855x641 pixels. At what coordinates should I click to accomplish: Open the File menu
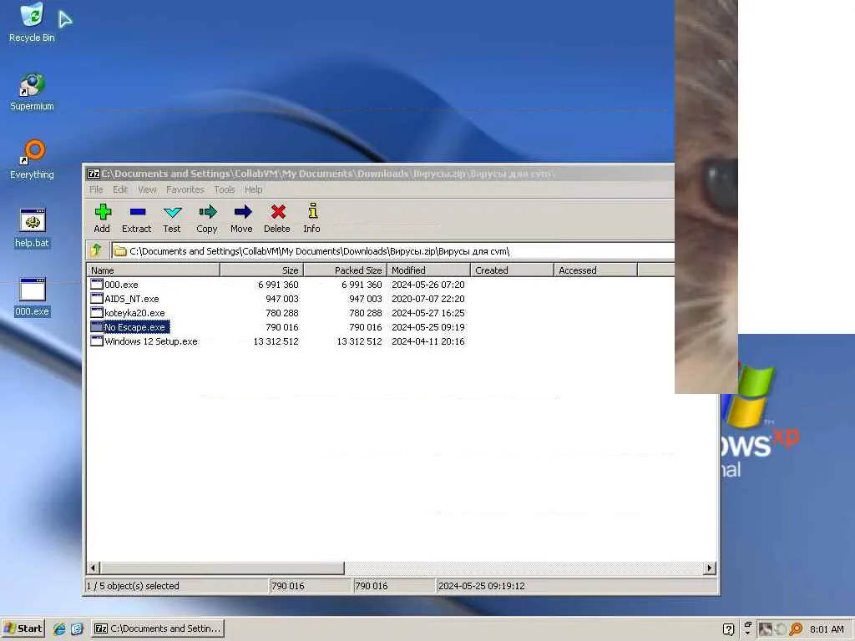coord(96,189)
